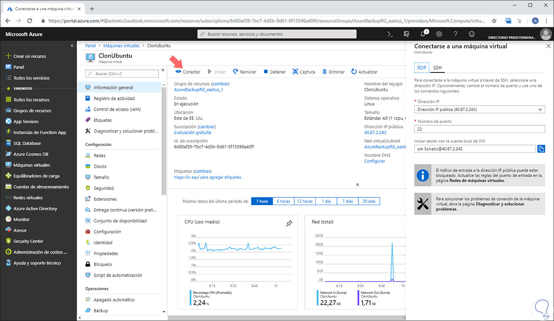
Task: Click Haga clic aquí para agregar etiquetas
Action: [x=208, y=177]
